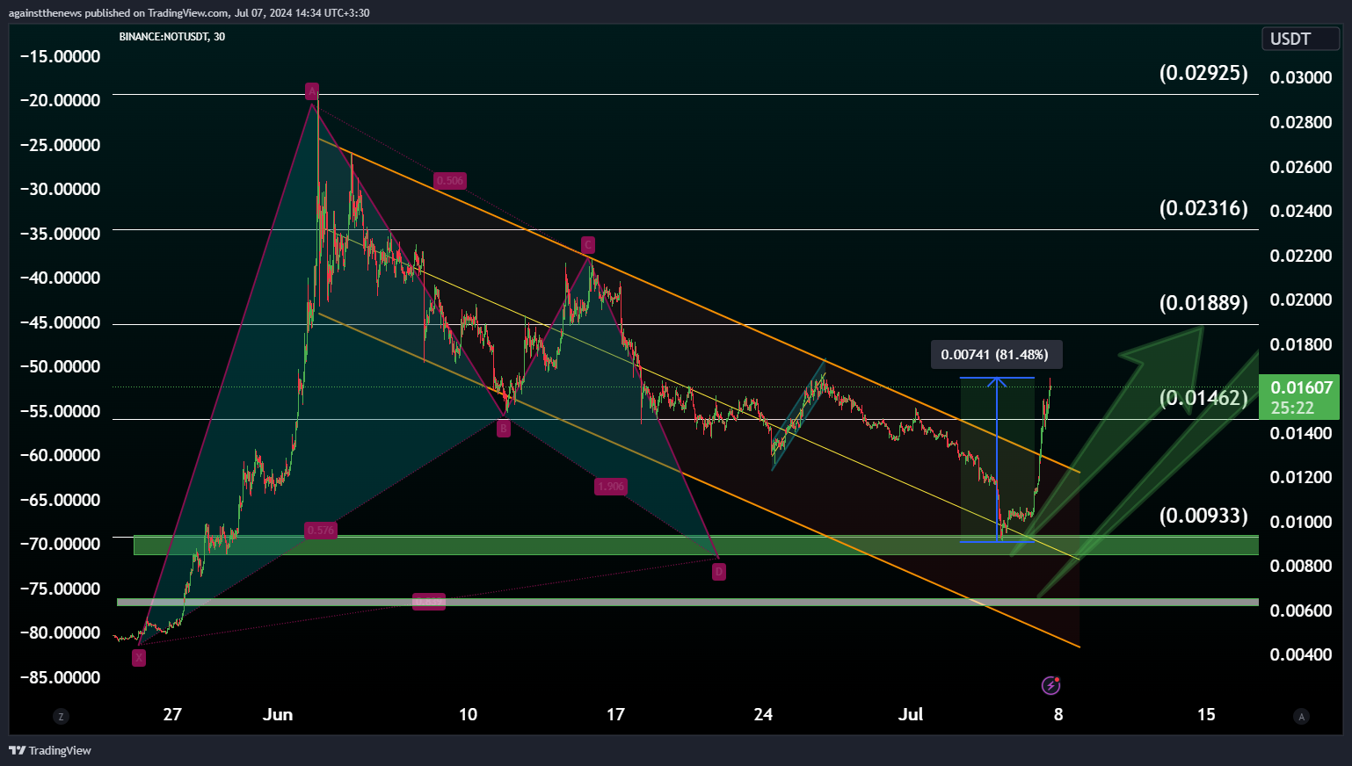
Task: Click the 0.00741 (81.48%) measurement label
Action: point(996,355)
